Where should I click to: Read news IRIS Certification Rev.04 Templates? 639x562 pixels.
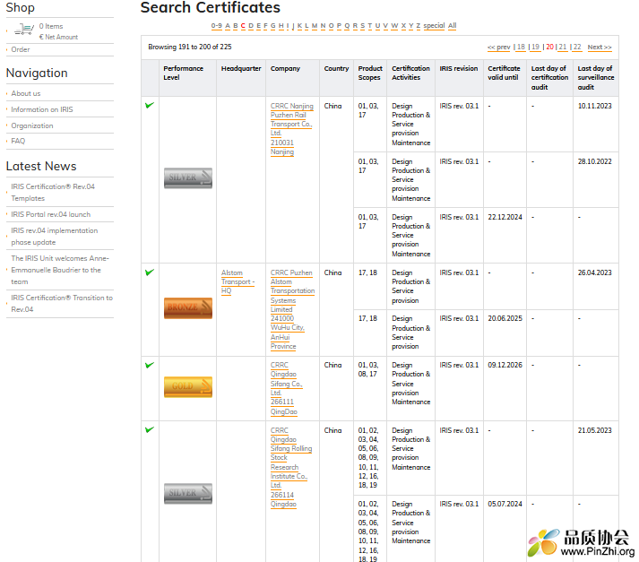click(53, 193)
